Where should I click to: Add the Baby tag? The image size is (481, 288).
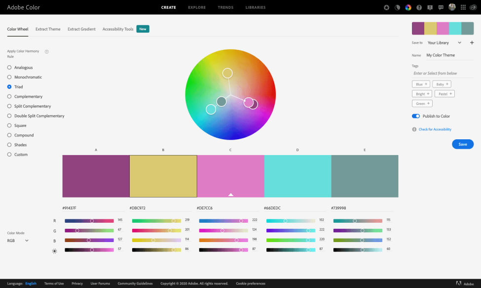pos(442,84)
